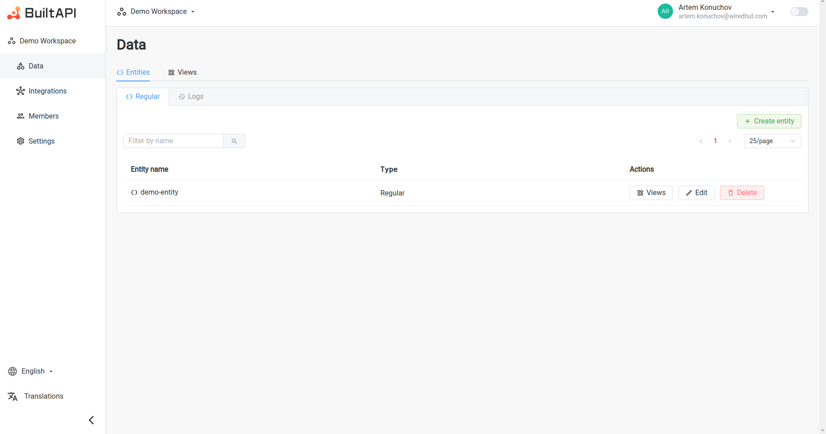The image size is (826, 434).
Task: Open the 25/page size dropdown
Action: [772, 141]
